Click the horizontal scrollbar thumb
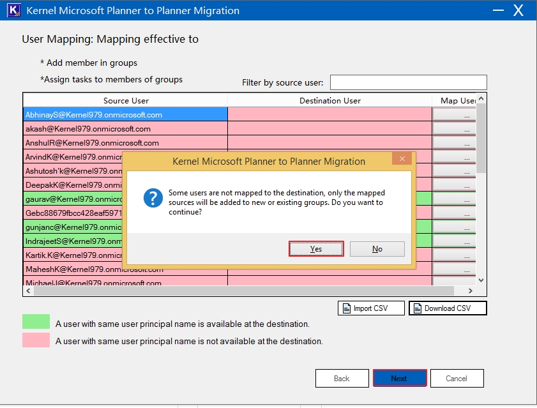The image size is (537, 408). point(244,291)
